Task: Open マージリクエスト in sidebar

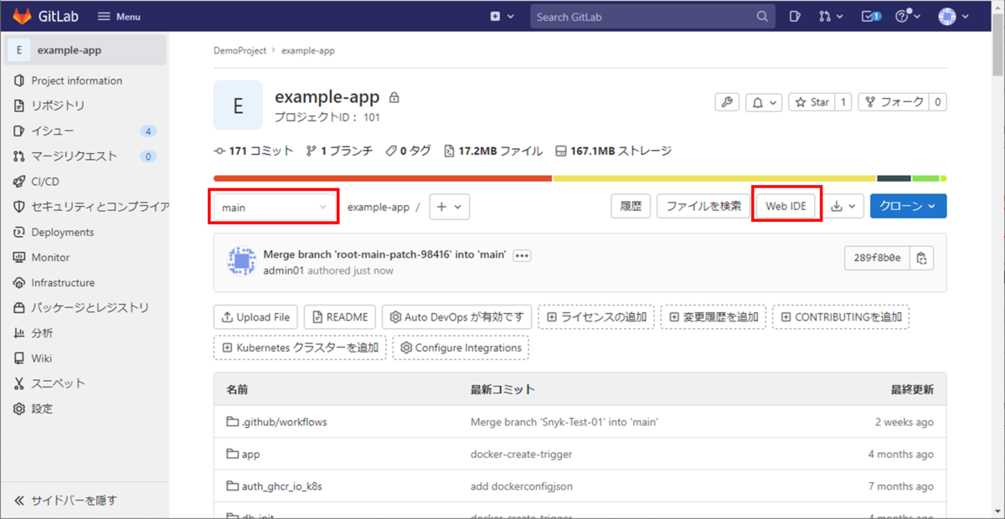Action: [74, 157]
